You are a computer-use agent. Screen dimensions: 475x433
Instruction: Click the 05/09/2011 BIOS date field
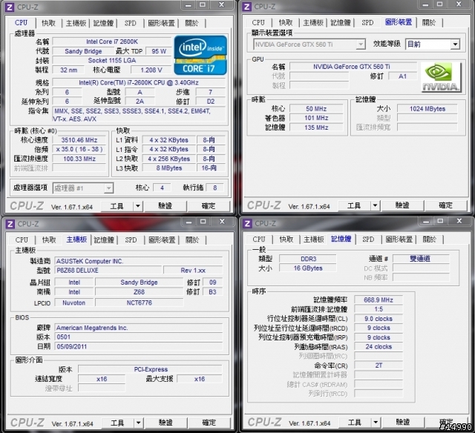point(139,346)
